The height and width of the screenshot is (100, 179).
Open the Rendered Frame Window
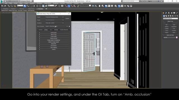[x=122, y=6]
